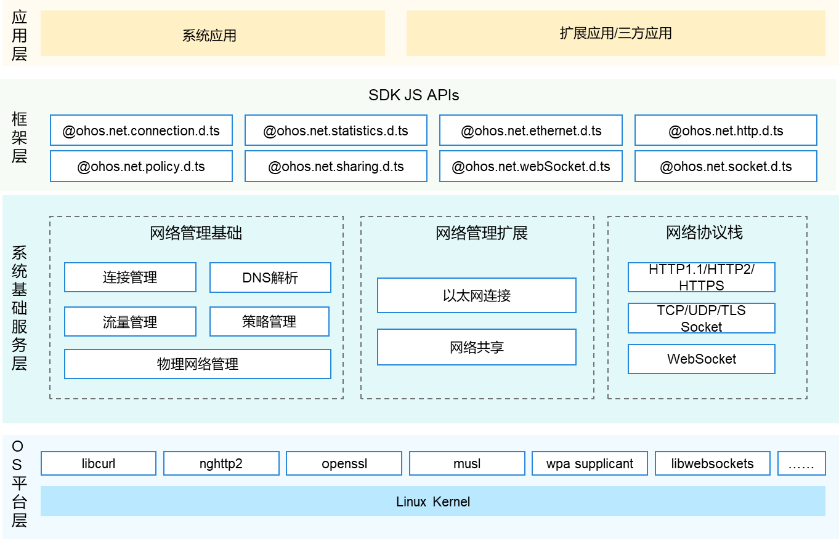Click the @ohos.net.ethernet.d.ts box
This screenshot has width=839, height=539.
[530, 130]
